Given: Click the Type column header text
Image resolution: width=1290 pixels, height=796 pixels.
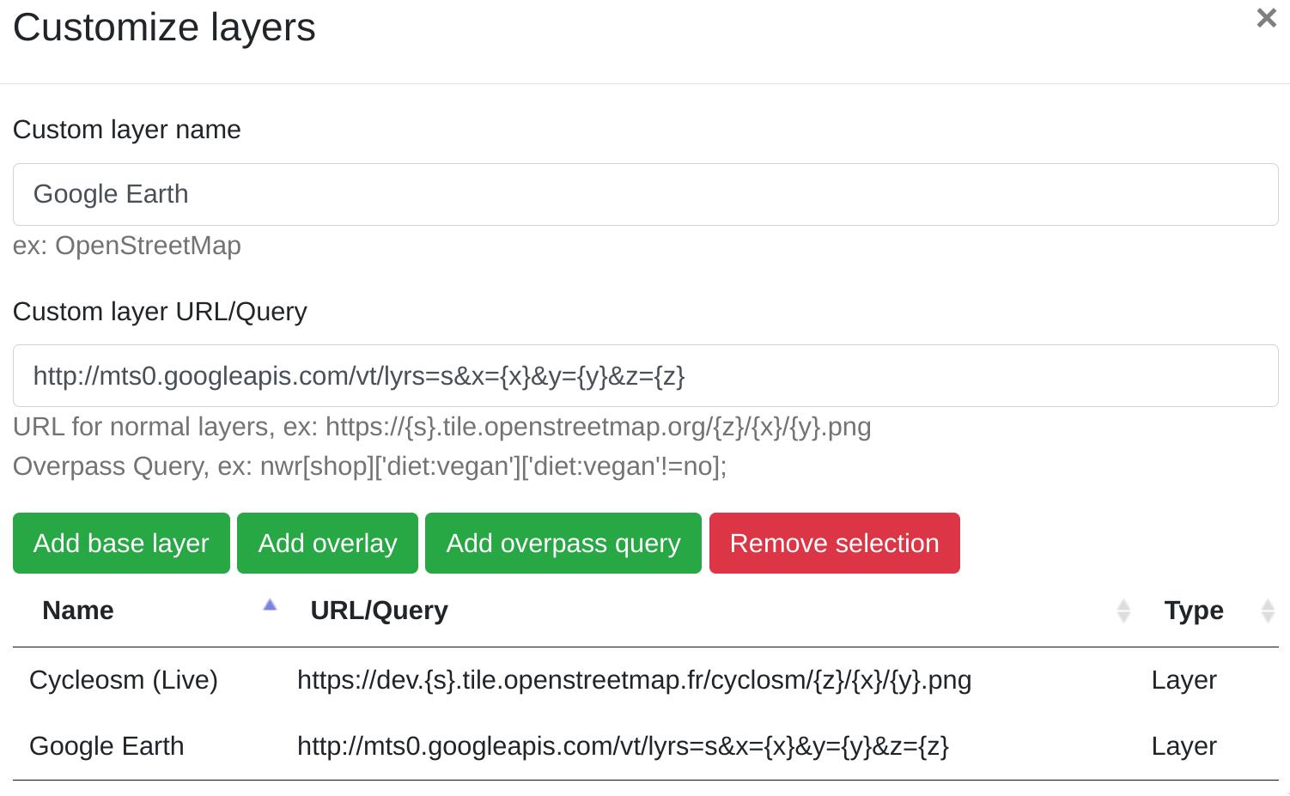Looking at the screenshot, I should click(x=1193, y=611).
